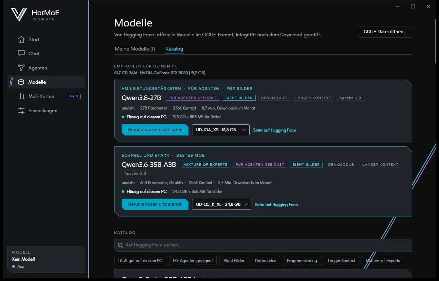
Task: Open Einstellungen from the sidebar
Action: pos(46,111)
